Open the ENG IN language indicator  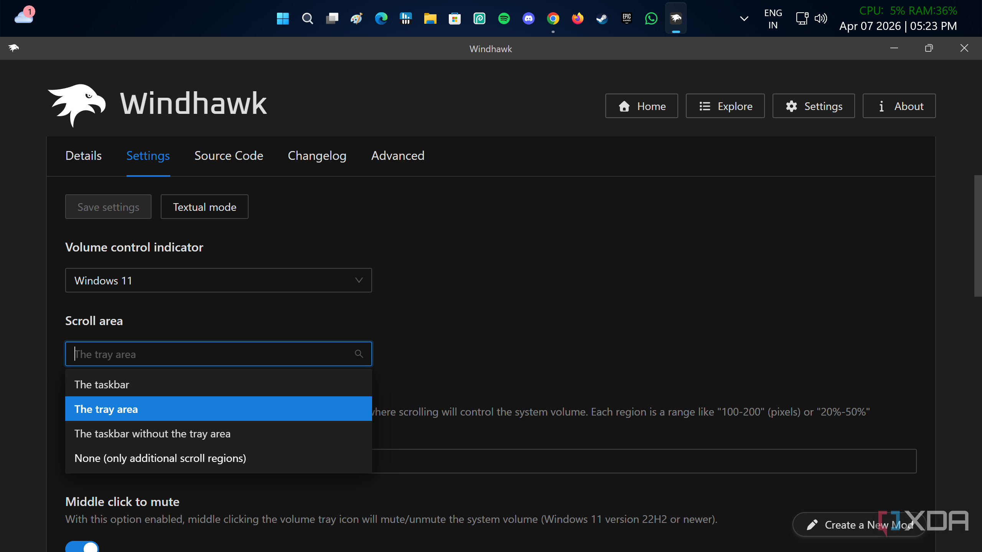tap(773, 18)
